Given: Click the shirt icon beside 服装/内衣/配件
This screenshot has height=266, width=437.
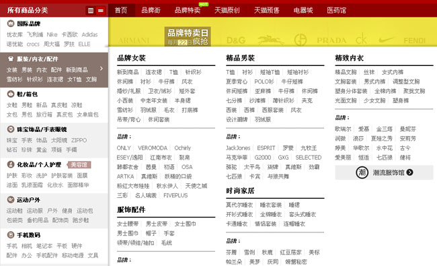Looking at the screenshot, I should [11, 59].
